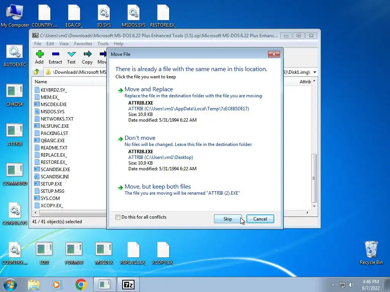Open the View menu in 7-Zip

(x=64, y=44)
